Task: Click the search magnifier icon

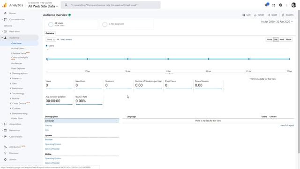Action: click(66, 5)
